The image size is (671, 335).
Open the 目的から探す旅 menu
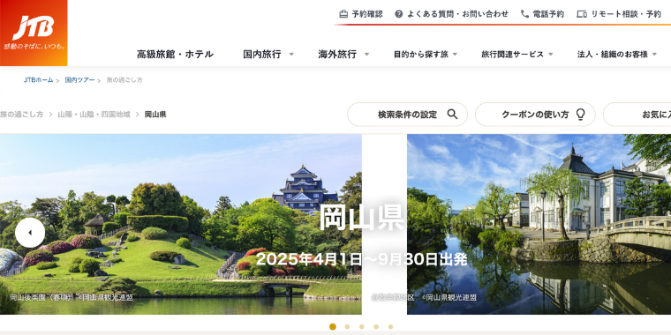click(x=420, y=55)
